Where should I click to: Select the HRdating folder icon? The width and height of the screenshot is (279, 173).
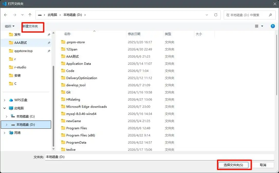point(63,100)
